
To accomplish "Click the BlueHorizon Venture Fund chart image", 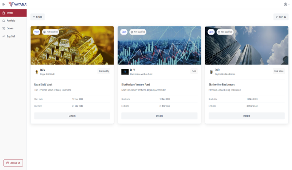I will click(159, 45).
